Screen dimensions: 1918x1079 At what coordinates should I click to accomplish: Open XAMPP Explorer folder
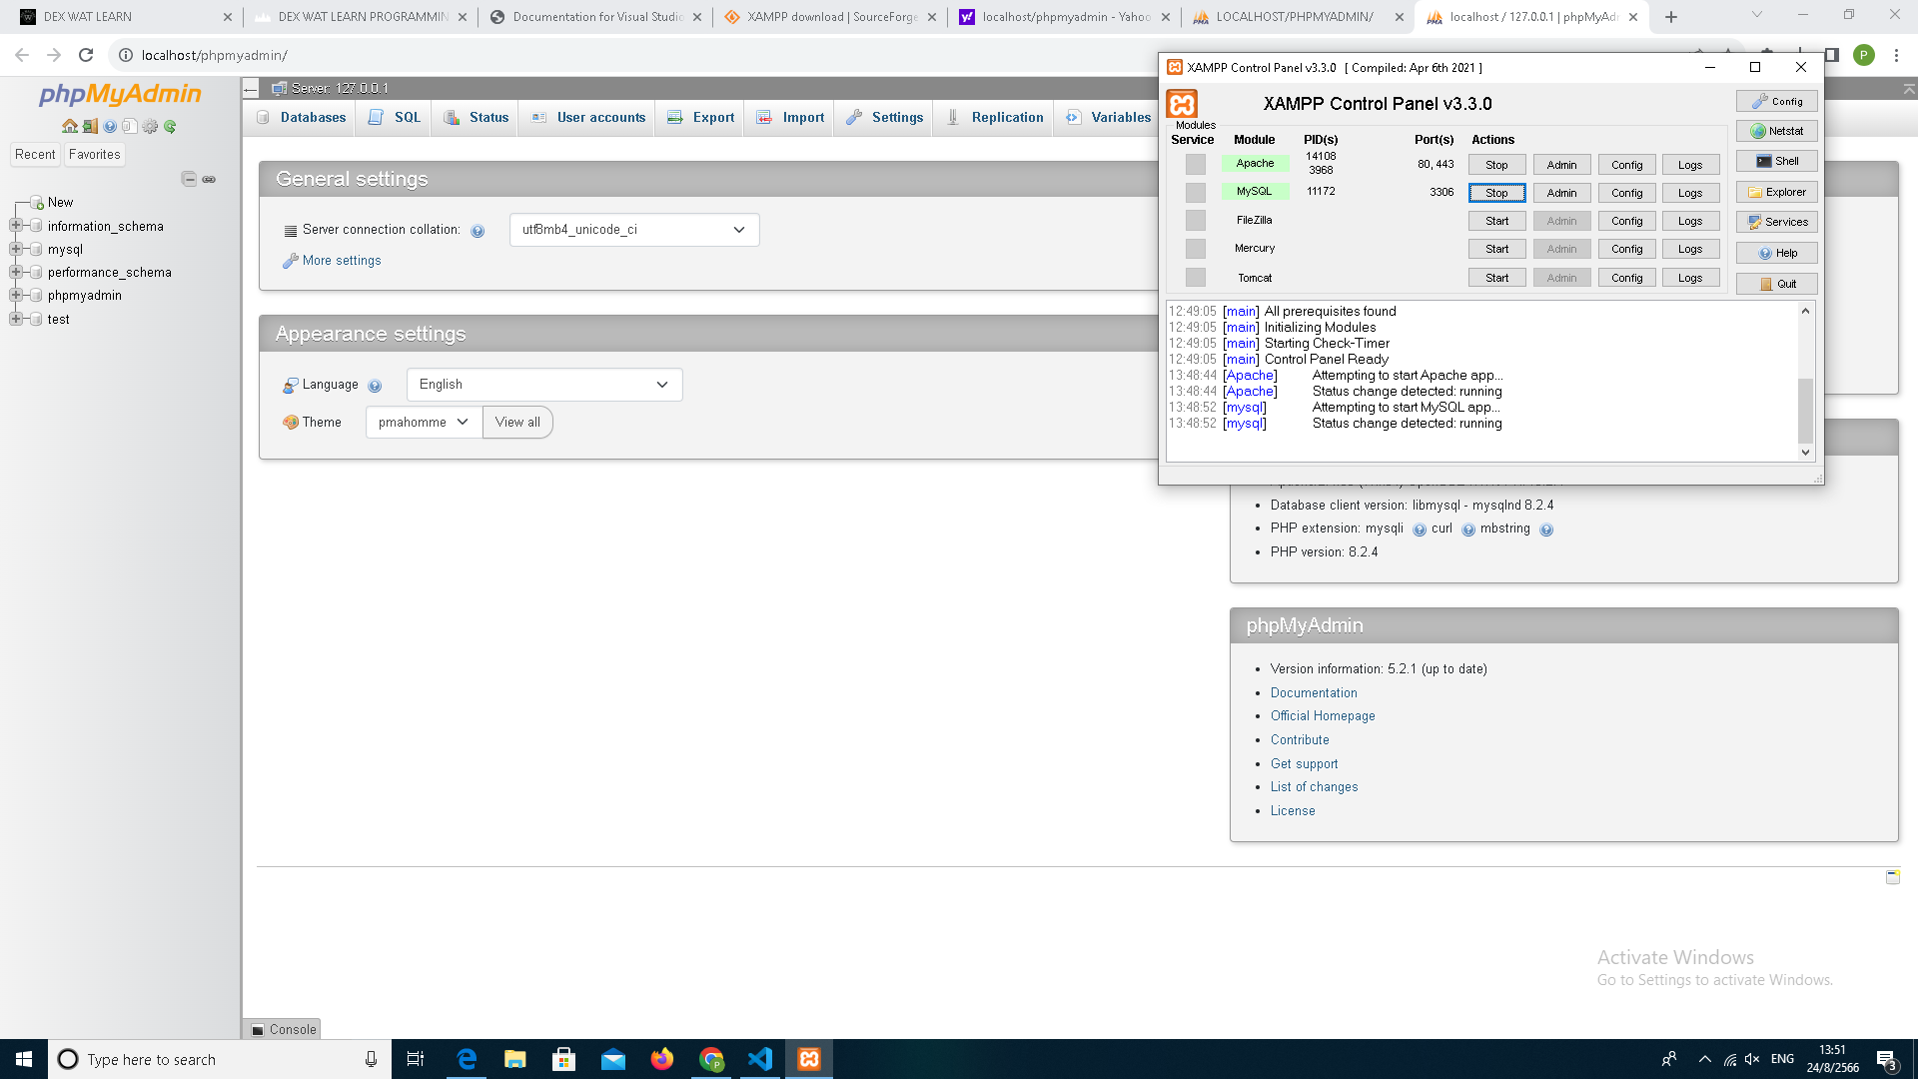[x=1776, y=192]
